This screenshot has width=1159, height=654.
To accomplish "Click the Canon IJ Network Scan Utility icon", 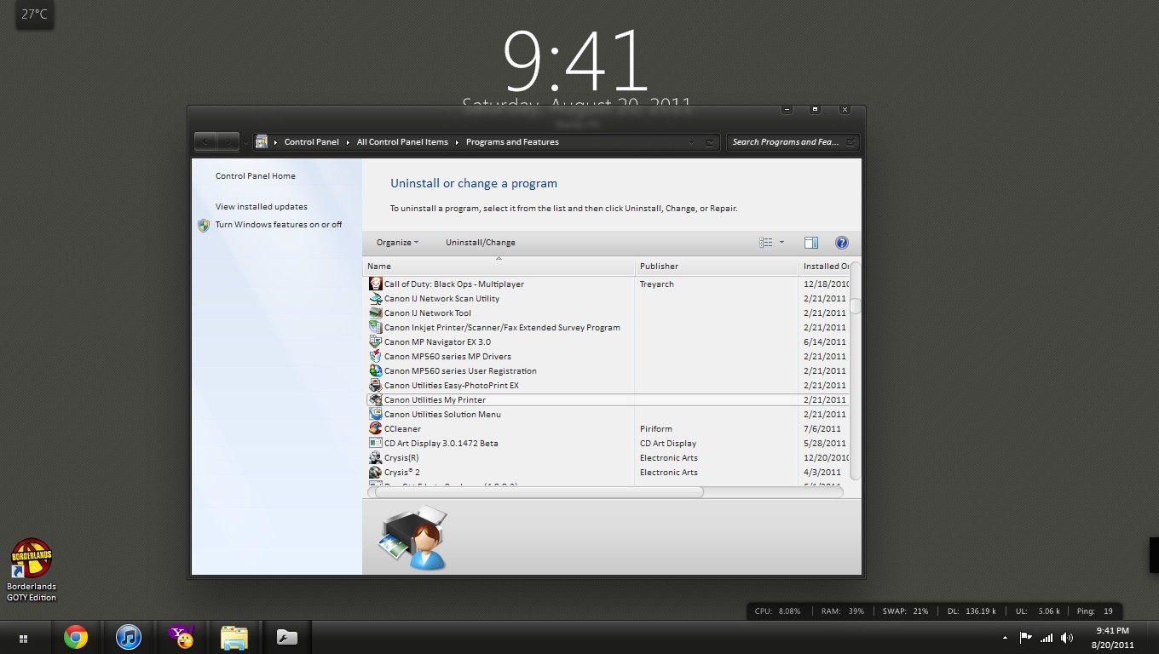I will click(375, 298).
